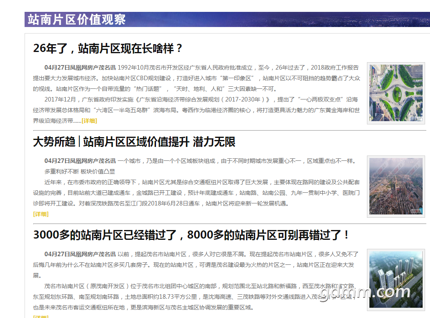Click 详细 link under second article
The height and width of the screenshot is (318, 430).
[x=41, y=214]
